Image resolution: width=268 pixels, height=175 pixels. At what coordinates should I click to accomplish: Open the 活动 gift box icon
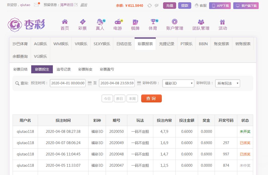pos(222,22)
